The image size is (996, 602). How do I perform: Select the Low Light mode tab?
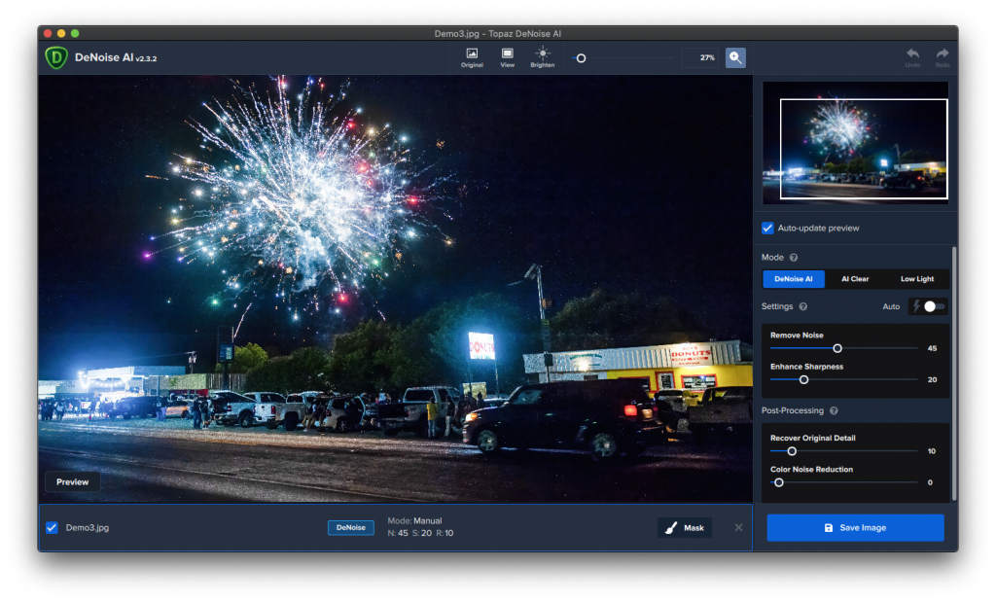(916, 279)
